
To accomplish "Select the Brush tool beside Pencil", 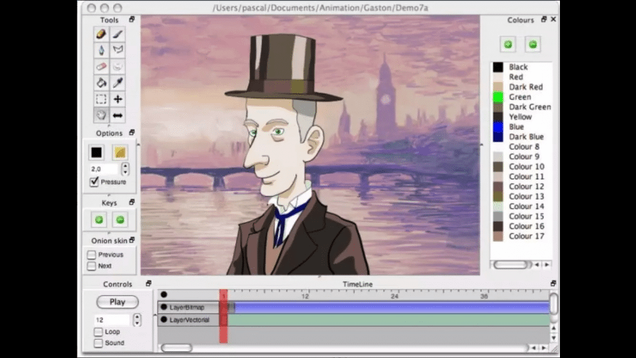I will click(x=118, y=34).
